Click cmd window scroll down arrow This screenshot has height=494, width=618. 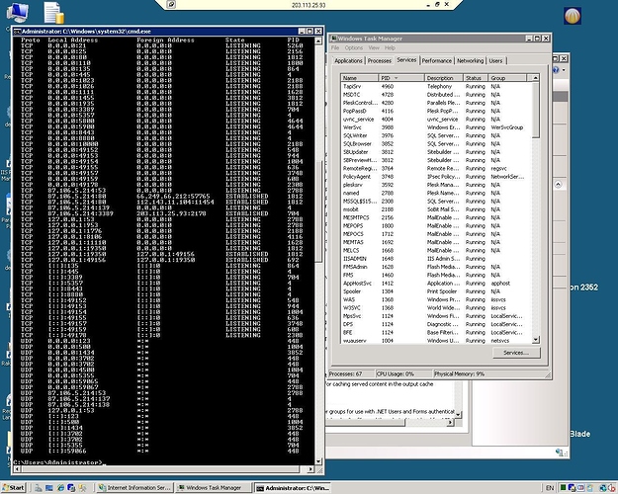click(x=318, y=461)
